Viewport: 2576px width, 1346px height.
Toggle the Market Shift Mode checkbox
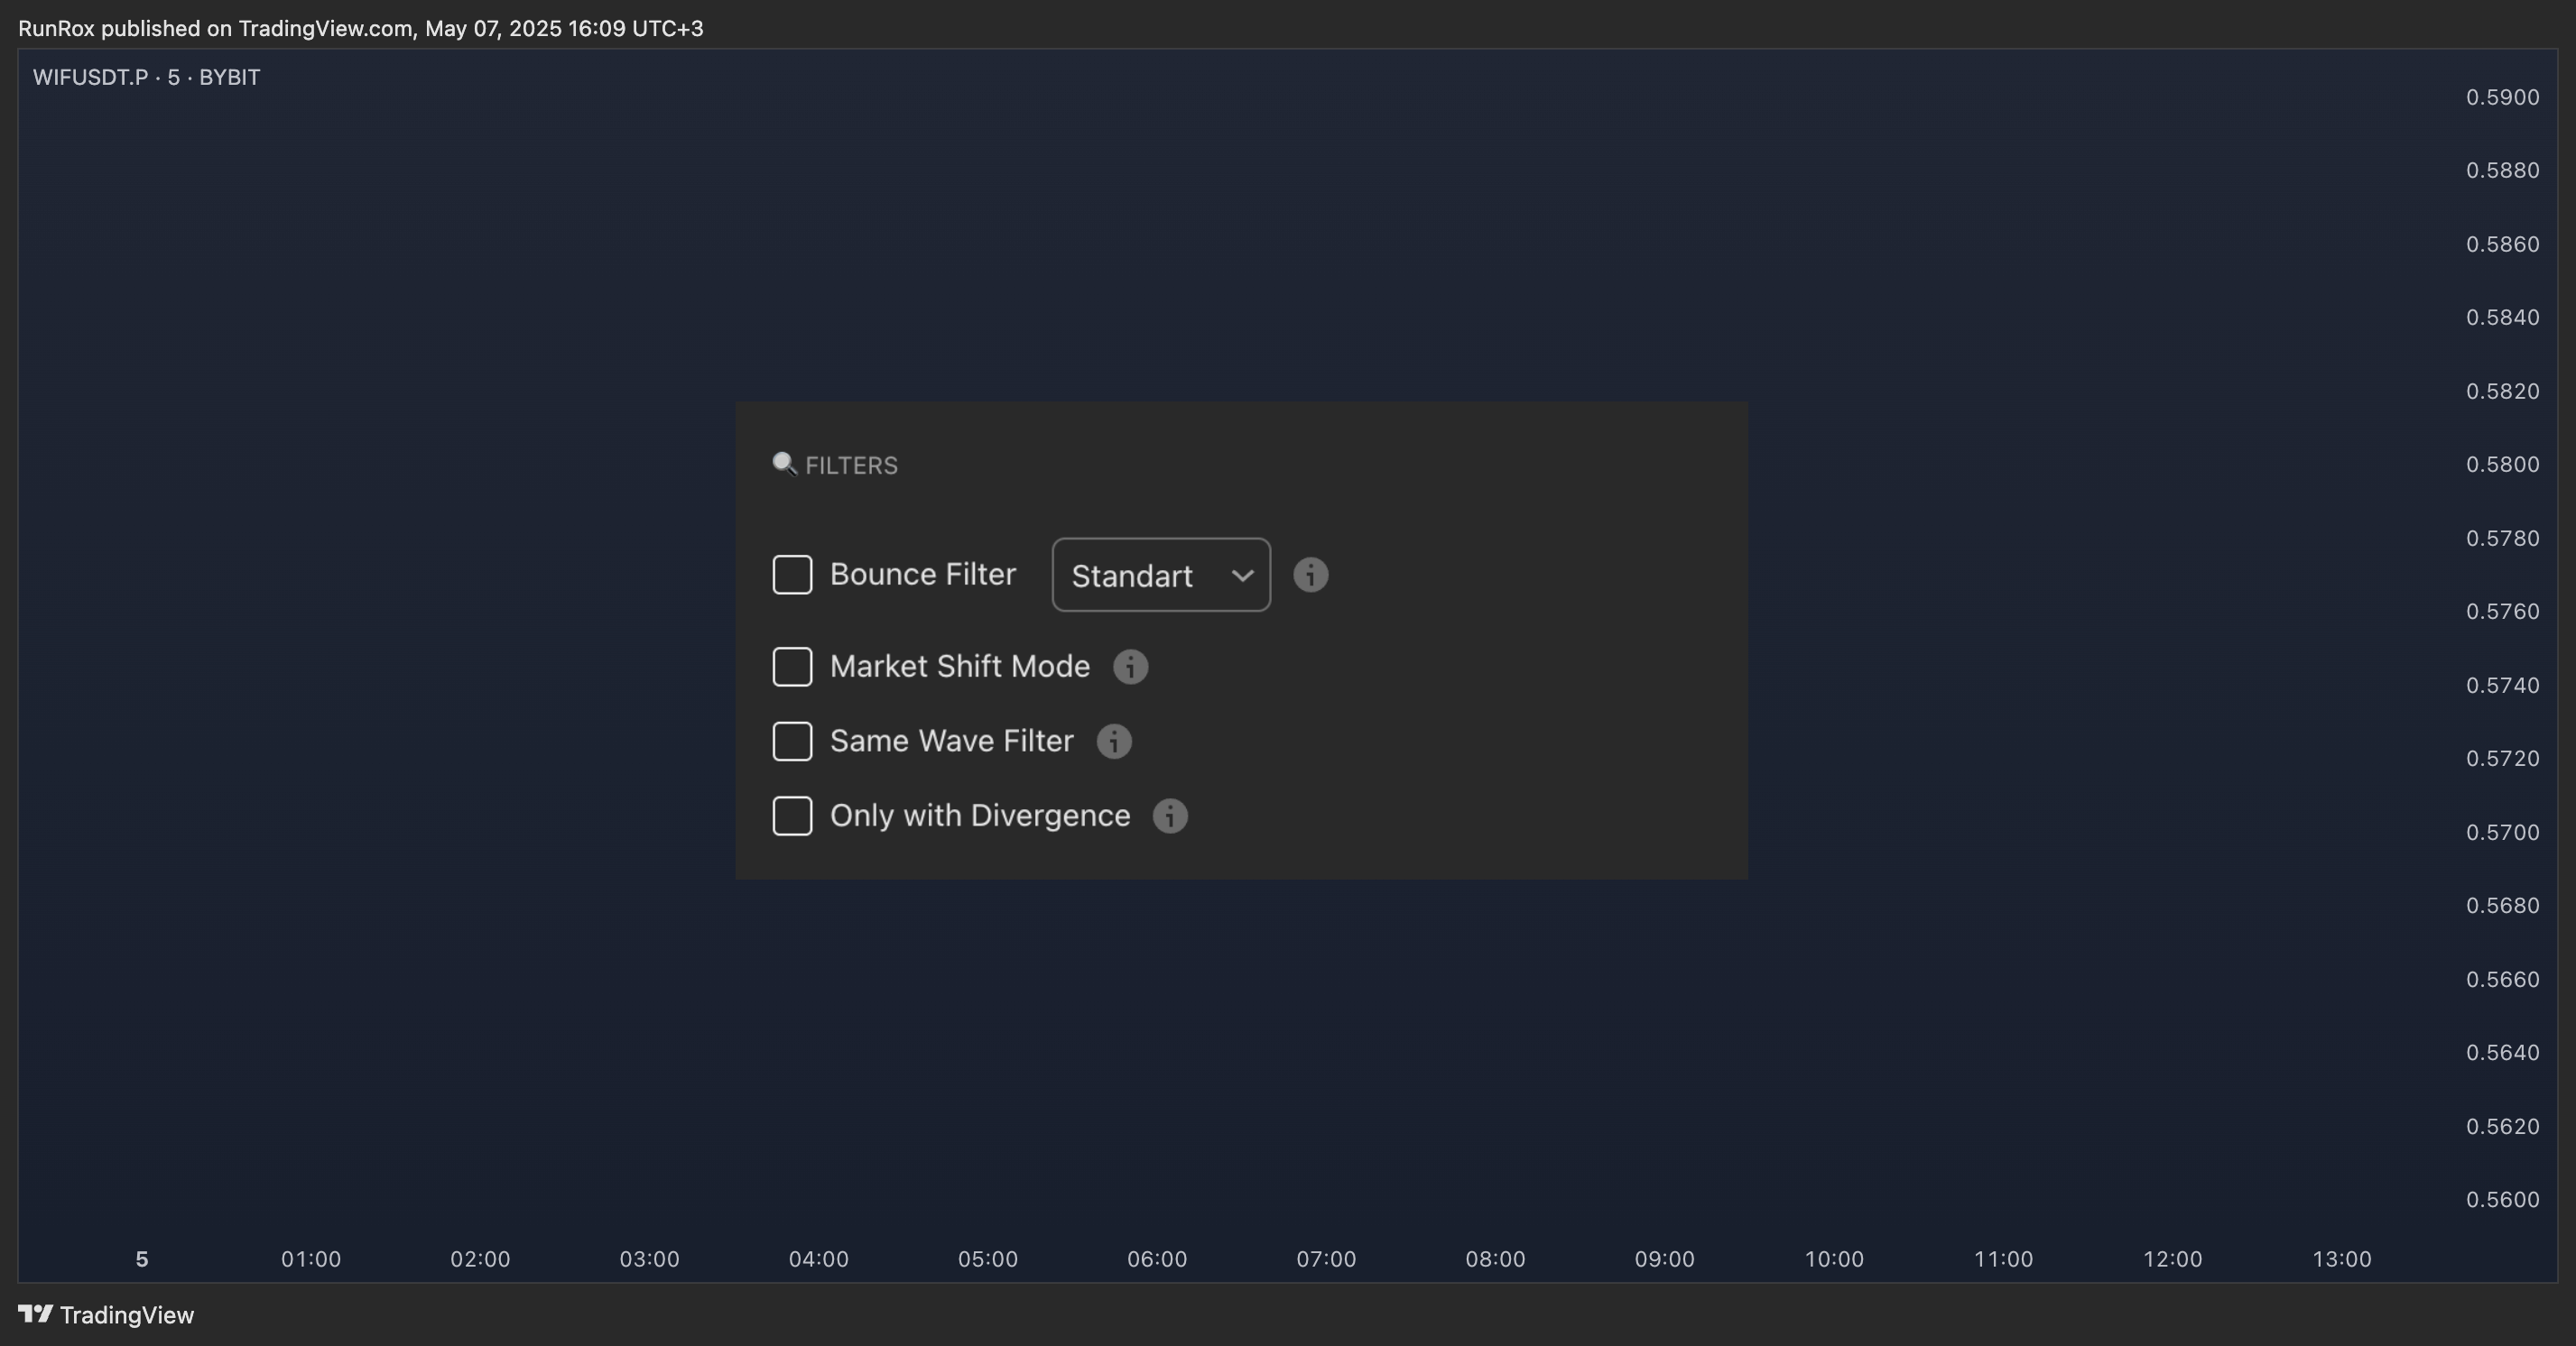tap(792, 667)
